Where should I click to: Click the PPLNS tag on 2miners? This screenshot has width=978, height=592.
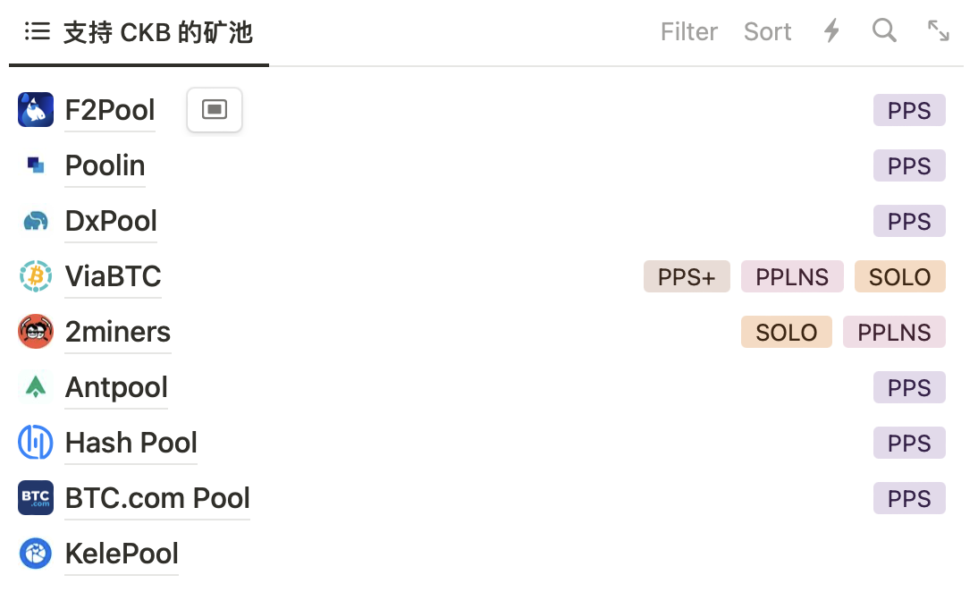(894, 333)
